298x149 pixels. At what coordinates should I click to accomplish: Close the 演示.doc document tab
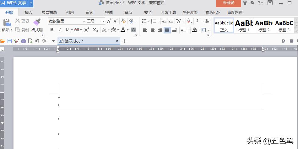[117, 41]
